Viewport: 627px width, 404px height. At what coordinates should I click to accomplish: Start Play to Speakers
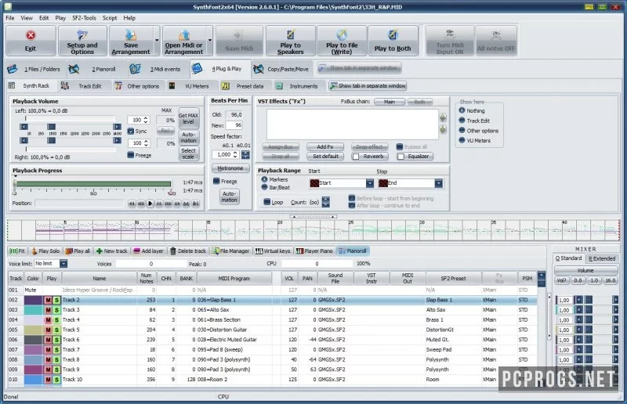(x=291, y=41)
